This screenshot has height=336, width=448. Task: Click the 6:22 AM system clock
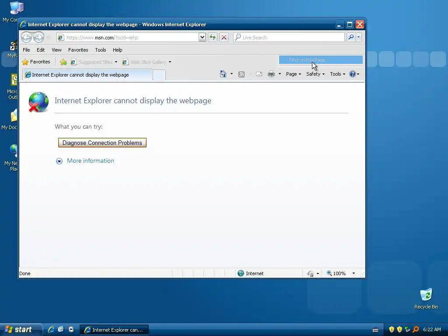tap(432, 329)
